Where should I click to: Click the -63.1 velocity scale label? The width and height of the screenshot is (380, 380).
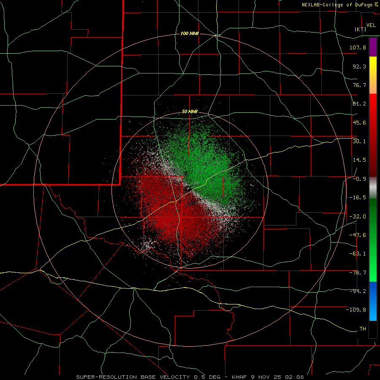click(358, 254)
